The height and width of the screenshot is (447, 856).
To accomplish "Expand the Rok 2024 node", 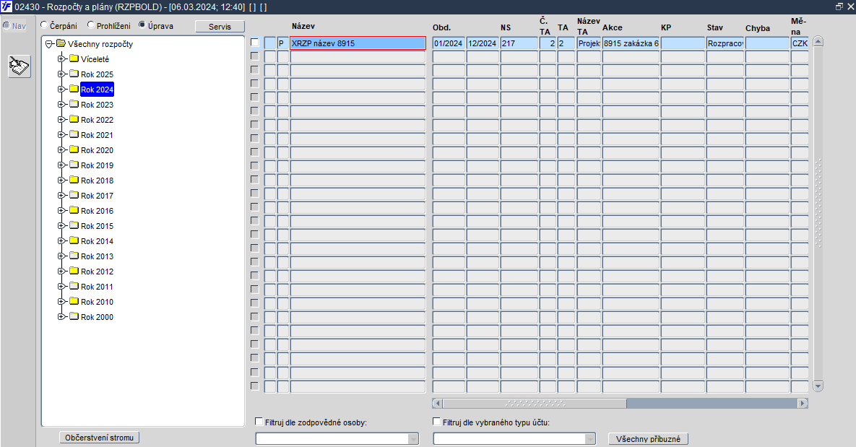I will (x=61, y=89).
